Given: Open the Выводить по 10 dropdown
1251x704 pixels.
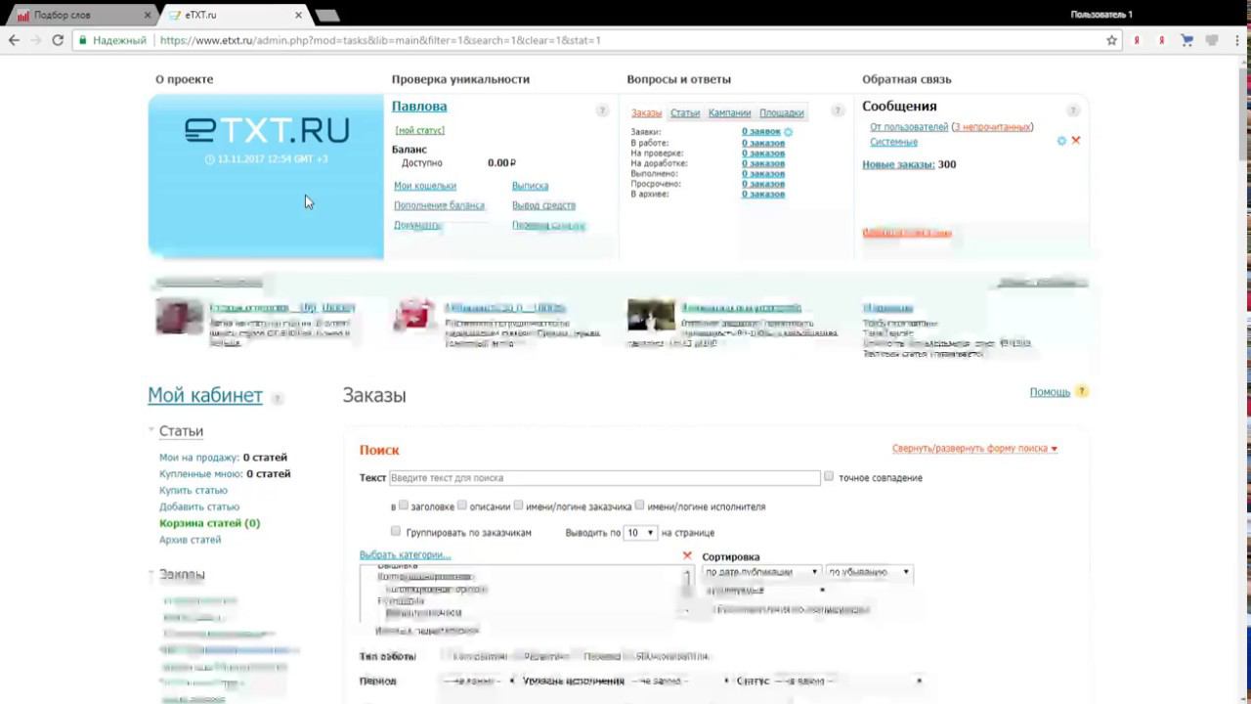Looking at the screenshot, I should [640, 533].
